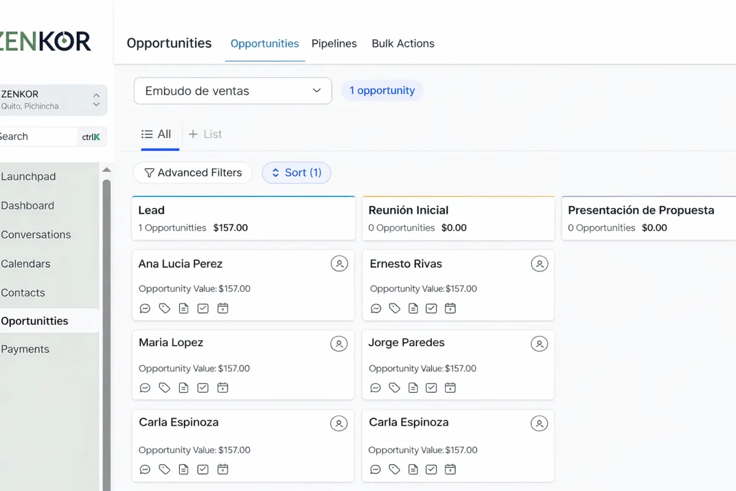The image size is (736, 491).
Task: Add a new List view
Action: pos(205,134)
